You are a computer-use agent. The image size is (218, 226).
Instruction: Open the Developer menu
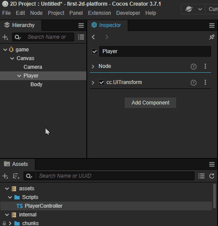tap(128, 13)
